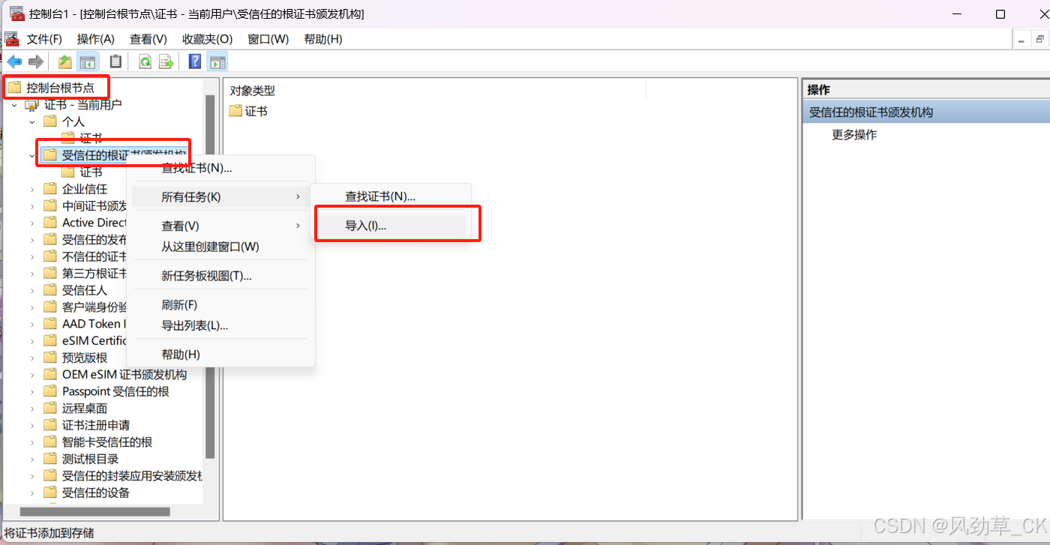The image size is (1050, 545).
Task: Click the Up One Level folder icon
Action: tap(65, 61)
